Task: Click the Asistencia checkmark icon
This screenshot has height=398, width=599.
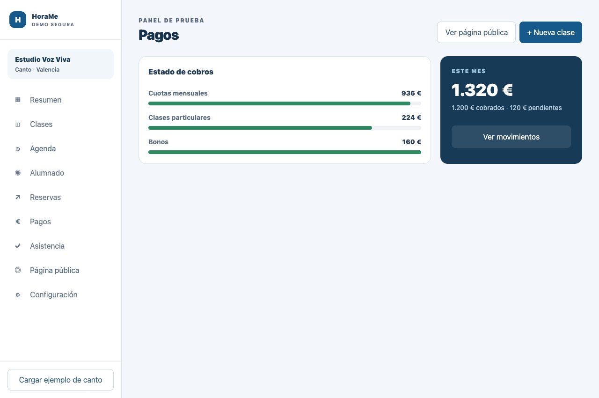Action: coord(18,246)
